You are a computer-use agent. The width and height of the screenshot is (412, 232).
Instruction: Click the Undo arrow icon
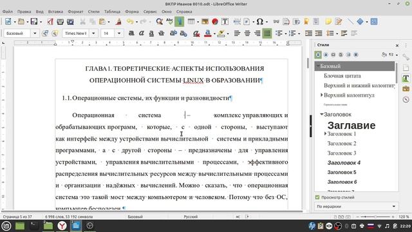coord(130,21)
